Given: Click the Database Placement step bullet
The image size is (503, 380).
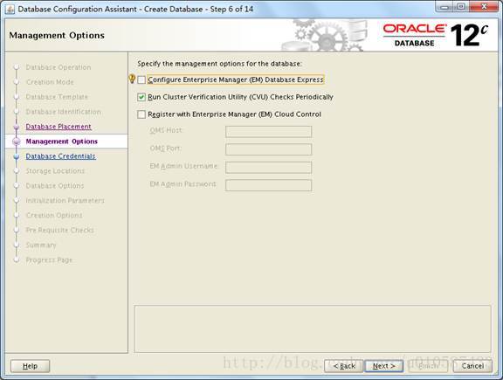Looking at the screenshot, I should pyautogui.click(x=17, y=127).
